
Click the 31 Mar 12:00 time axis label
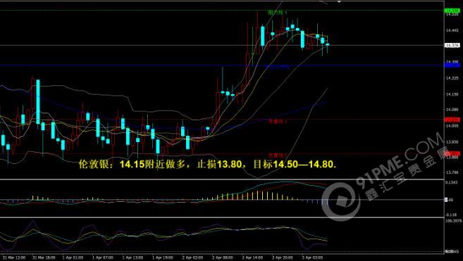pos(15,257)
